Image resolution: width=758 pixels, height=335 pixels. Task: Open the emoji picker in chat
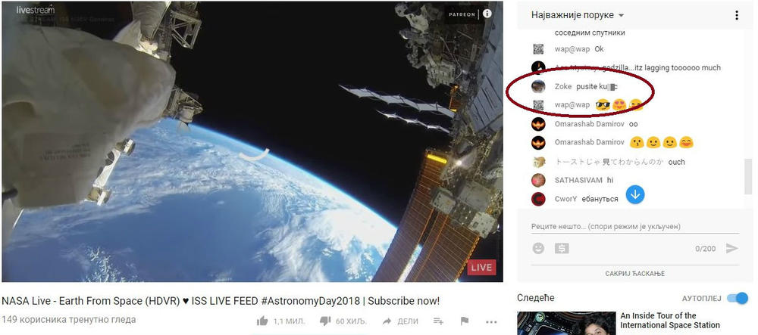(538, 248)
